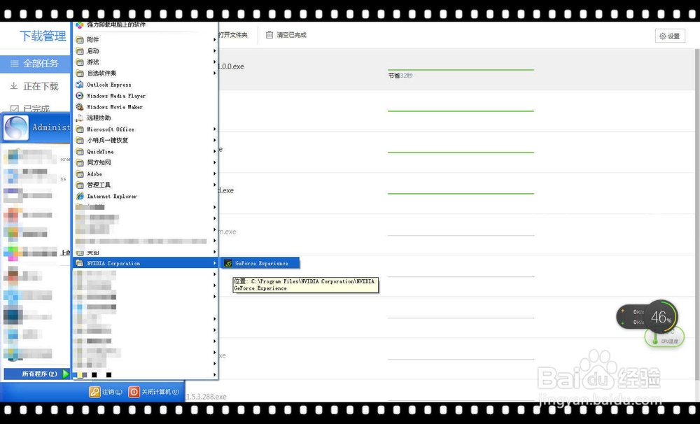Click the 管理工具 folder icon
This screenshot has width=700, height=424.
80,185
